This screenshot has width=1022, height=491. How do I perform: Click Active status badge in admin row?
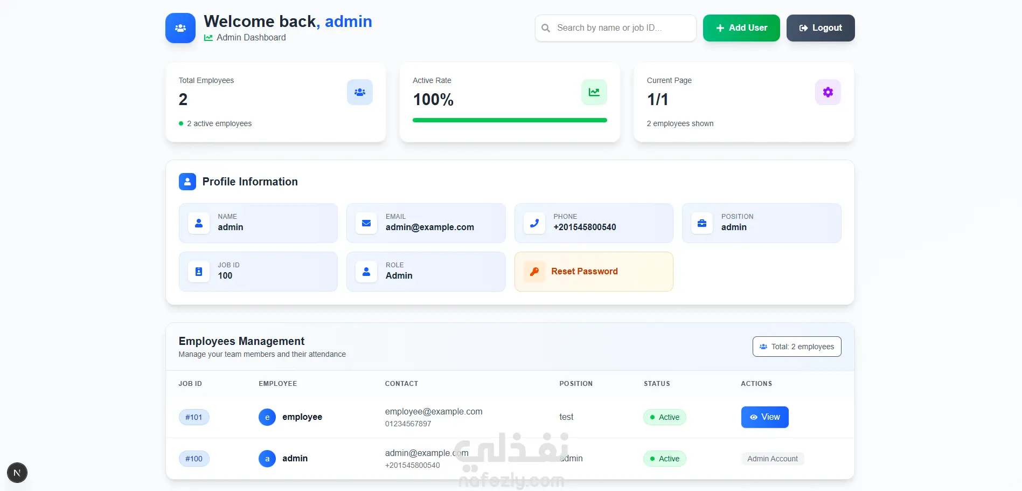(x=665, y=459)
